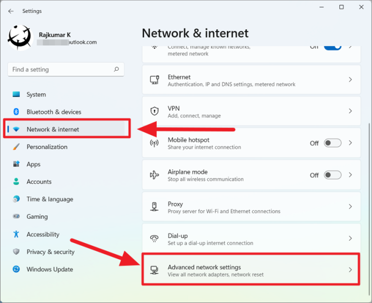Click the Proxy server icon

pyautogui.click(x=155, y=206)
